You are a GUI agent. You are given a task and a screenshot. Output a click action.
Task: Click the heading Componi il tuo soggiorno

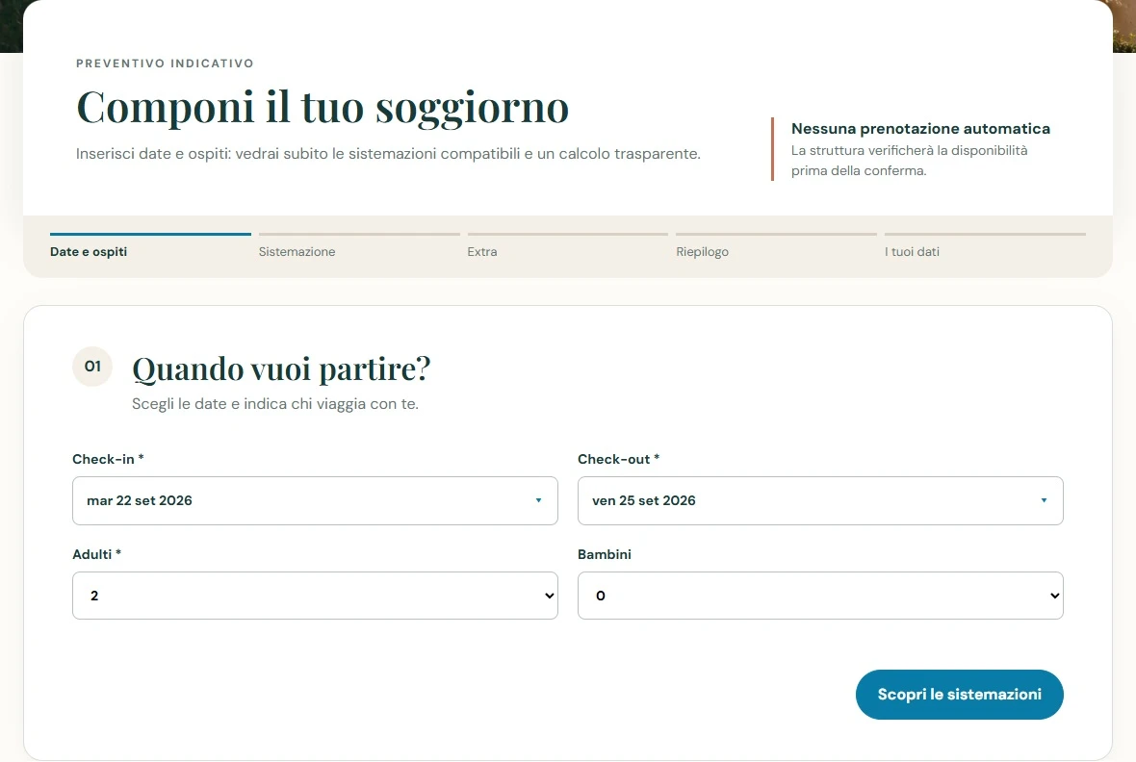(x=323, y=107)
